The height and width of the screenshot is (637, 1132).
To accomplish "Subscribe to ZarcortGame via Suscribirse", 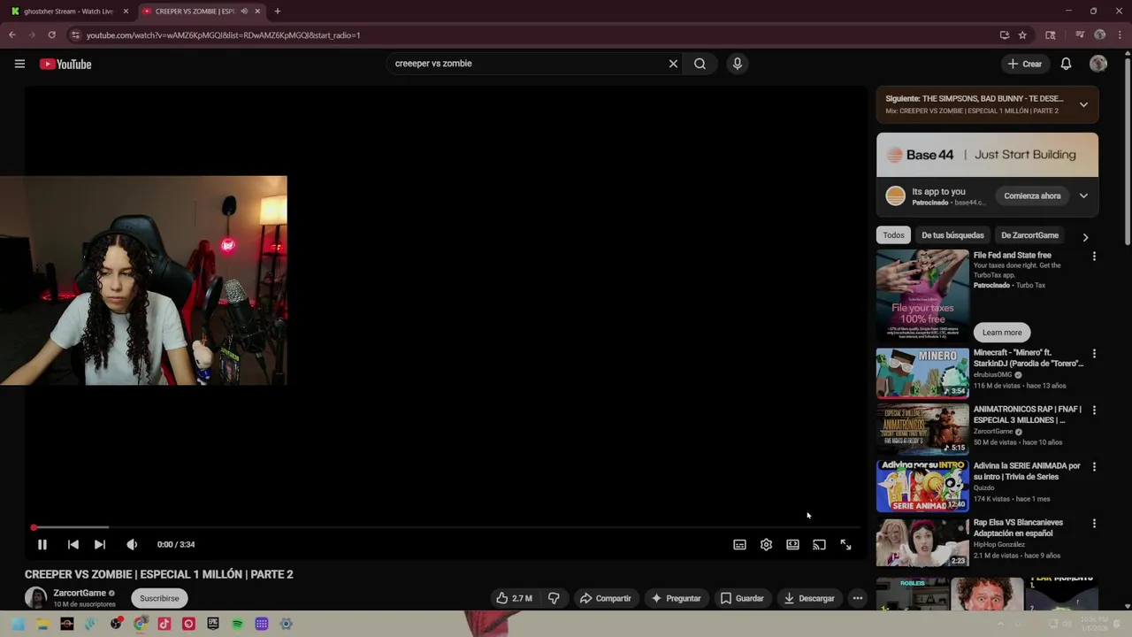I will tap(159, 598).
